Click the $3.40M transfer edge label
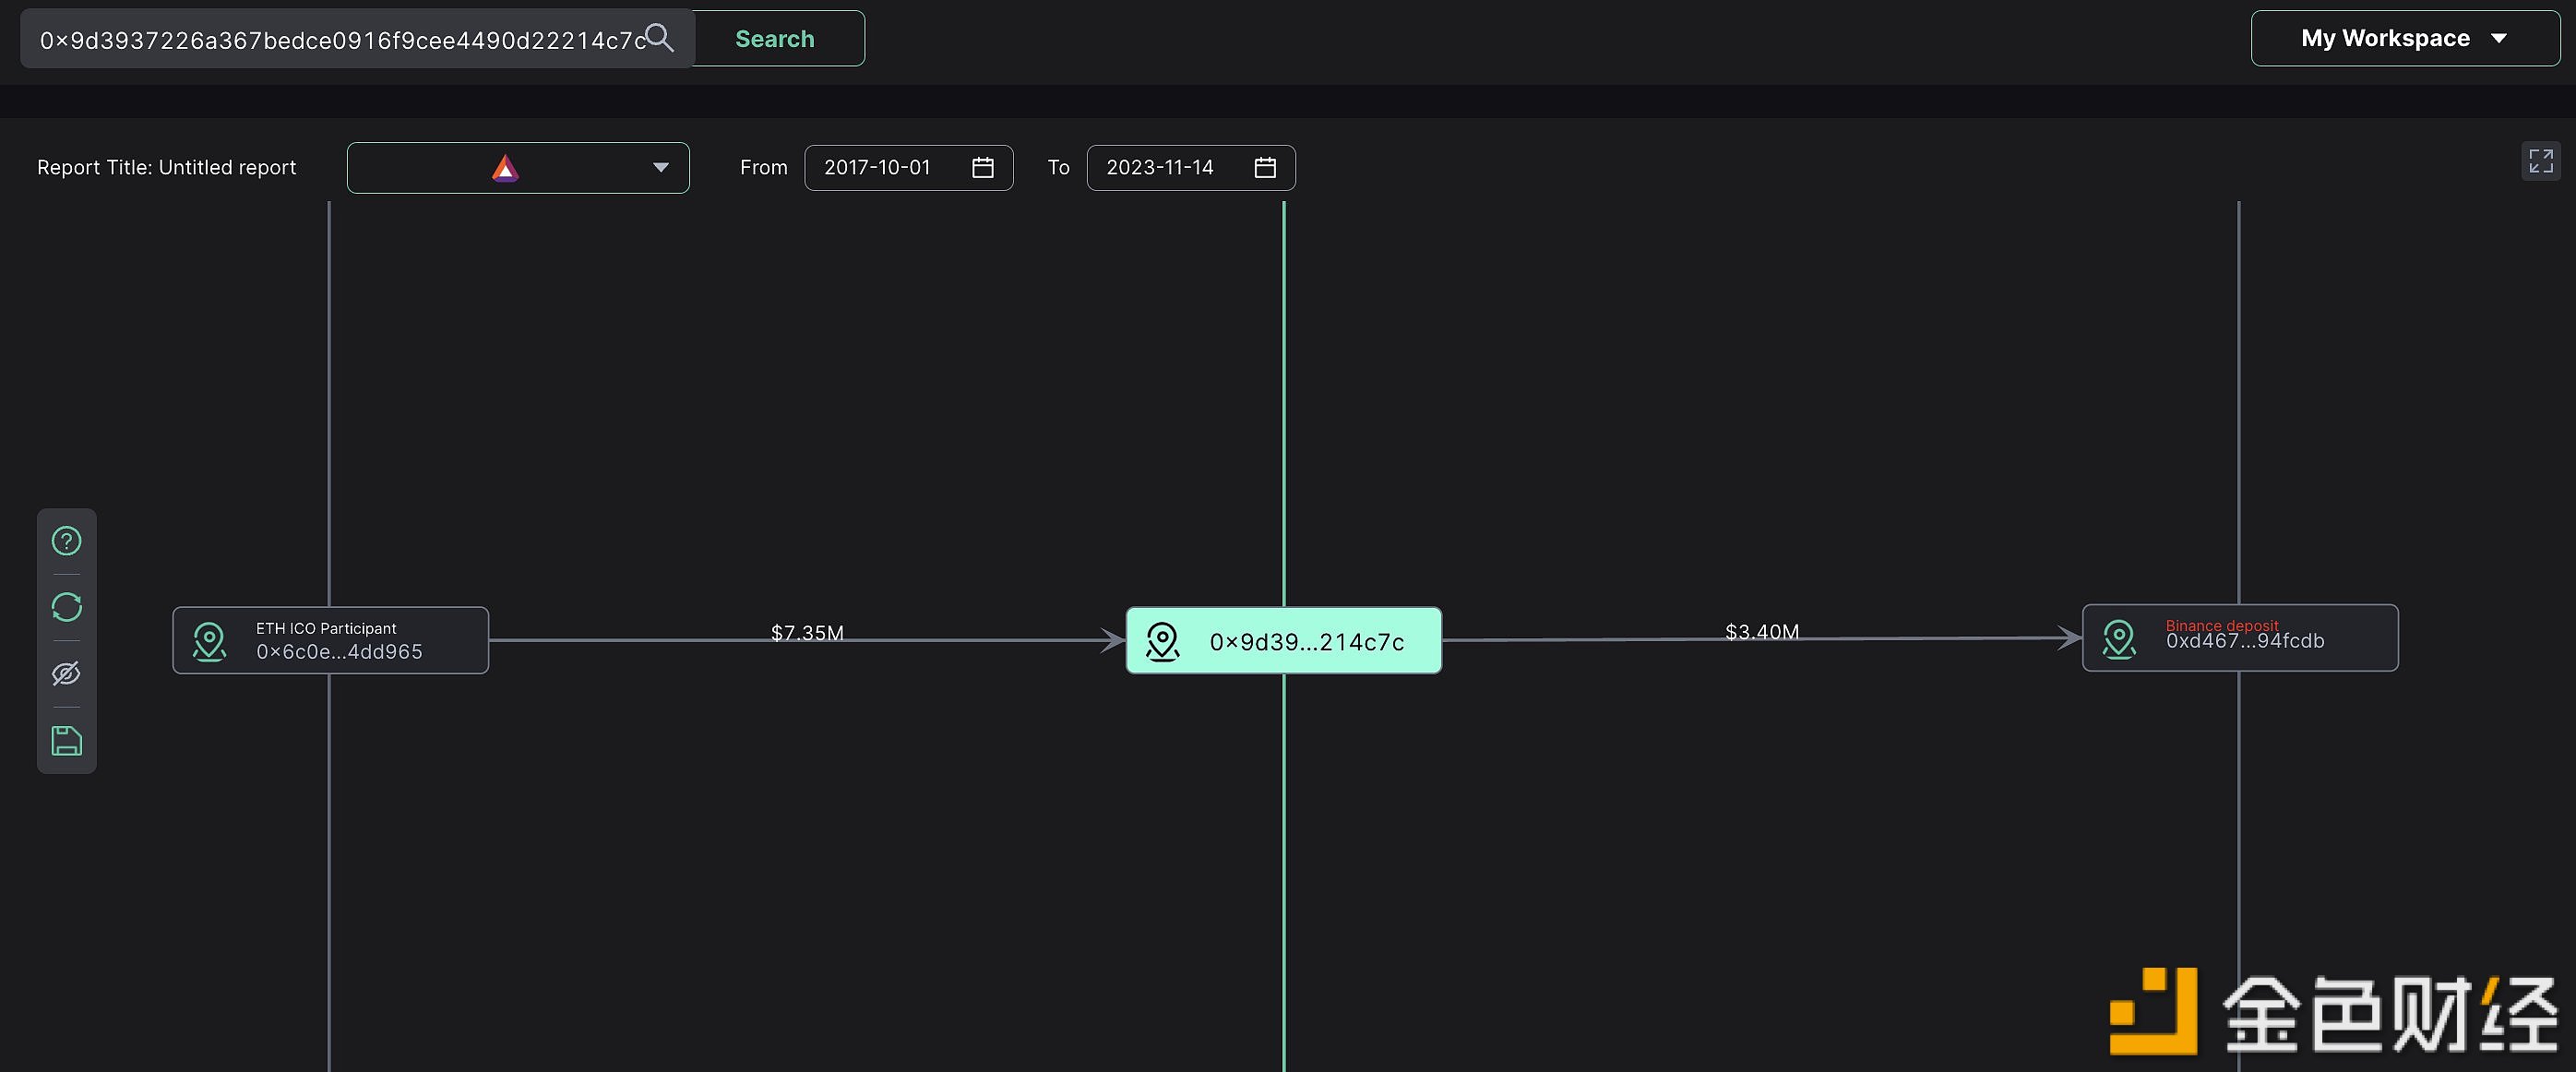 [1761, 631]
